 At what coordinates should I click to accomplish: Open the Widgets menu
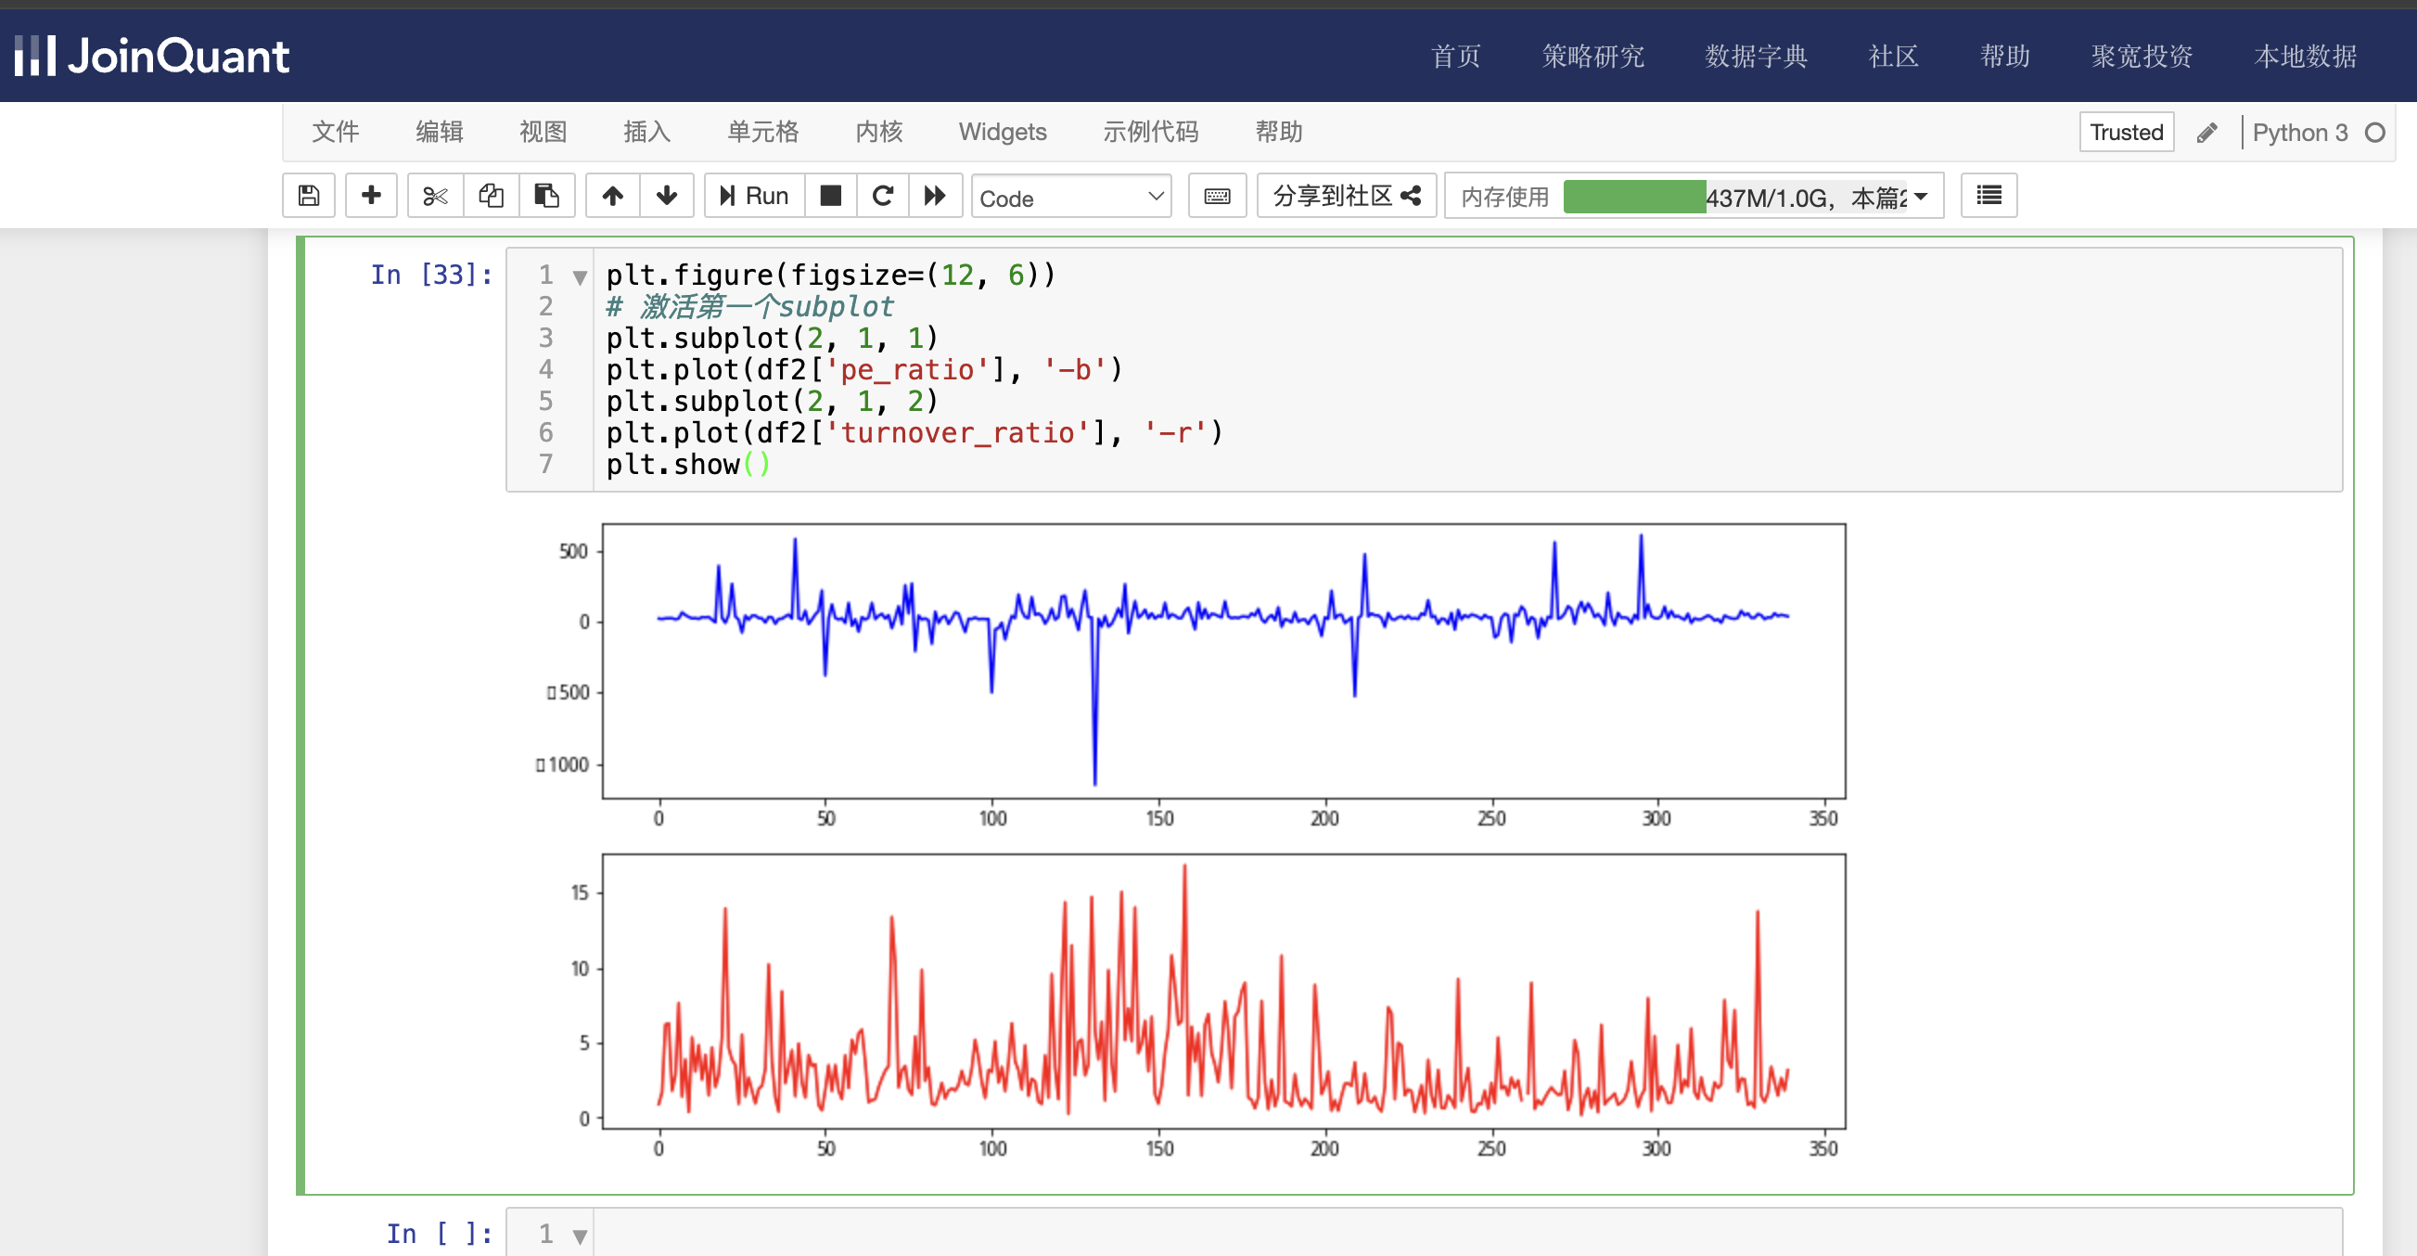(1002, 132)
